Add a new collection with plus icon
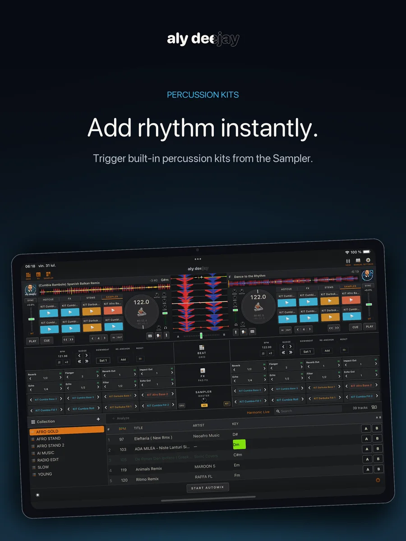The height and width of the screenshot is (541, 406). (98, 419)
